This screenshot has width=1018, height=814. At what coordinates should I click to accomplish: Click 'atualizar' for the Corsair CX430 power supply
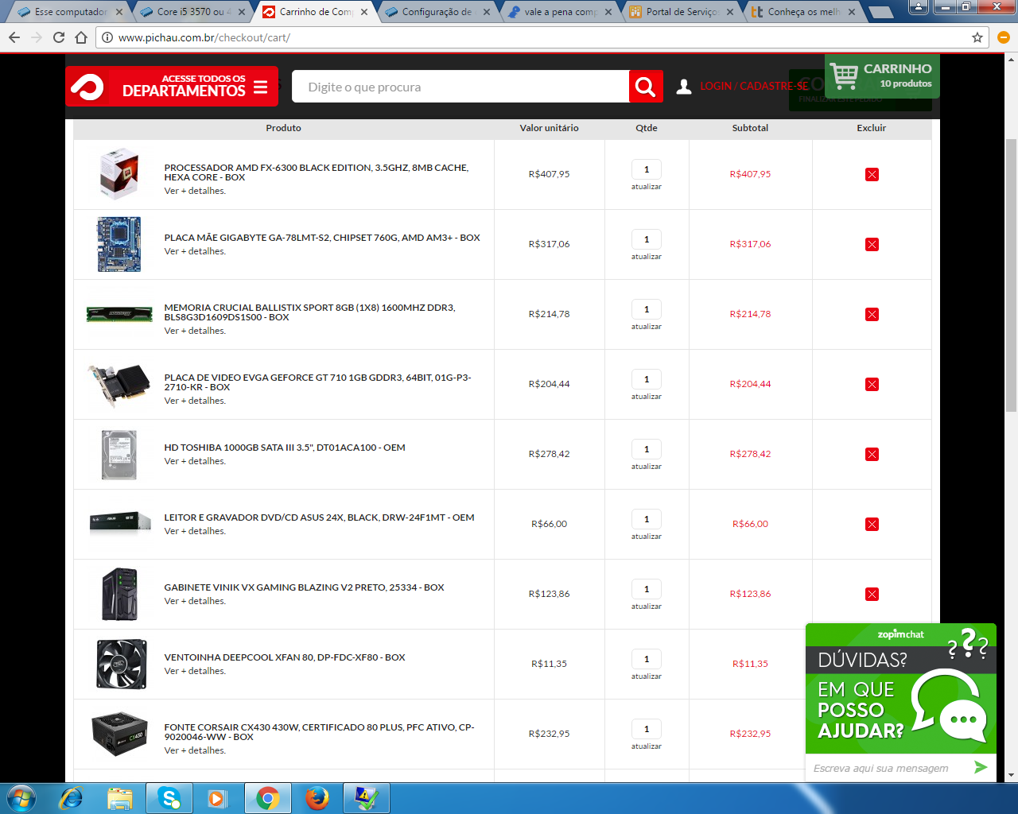pos(646,746)
